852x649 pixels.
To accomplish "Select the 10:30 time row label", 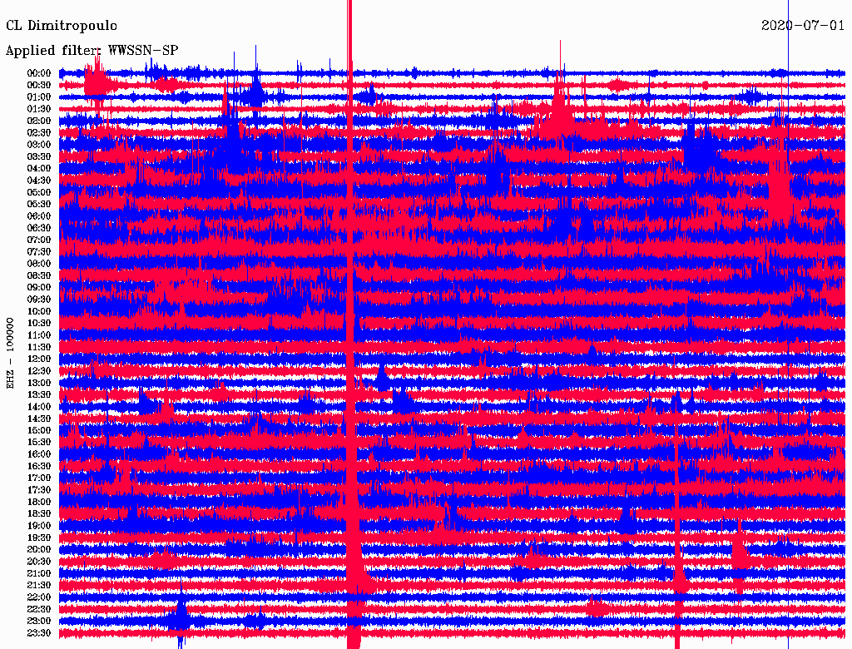I will [x=39, y=323].
